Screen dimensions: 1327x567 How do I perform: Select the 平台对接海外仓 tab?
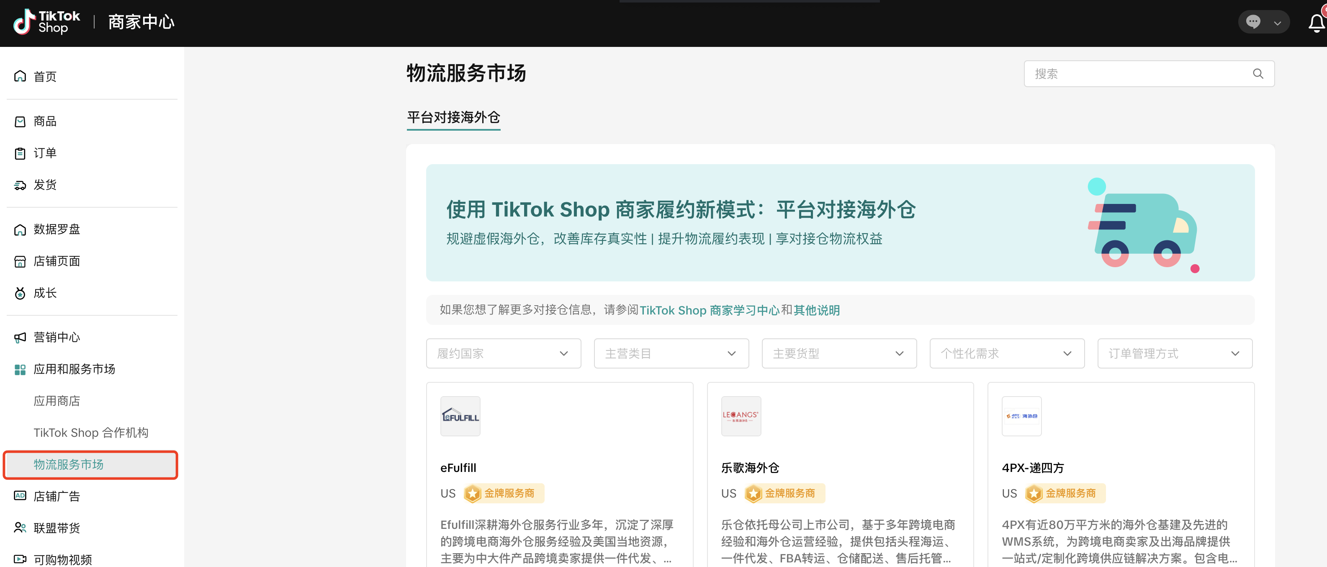pos(453,118)
